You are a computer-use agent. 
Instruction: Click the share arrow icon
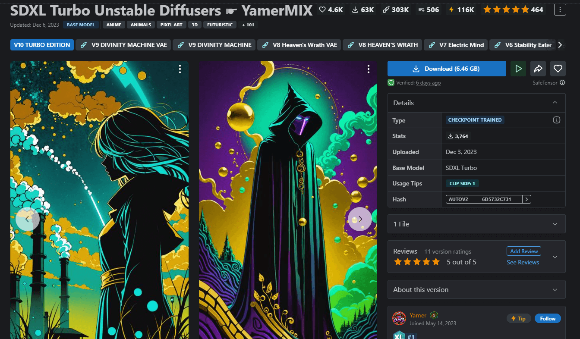pos(538,69)
